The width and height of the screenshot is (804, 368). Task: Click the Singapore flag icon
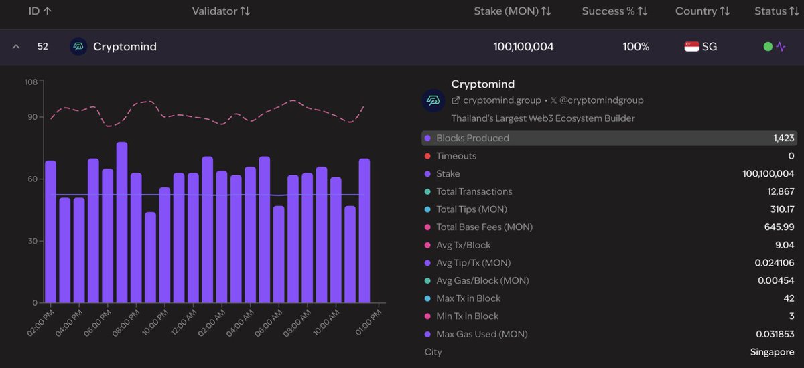691,47
